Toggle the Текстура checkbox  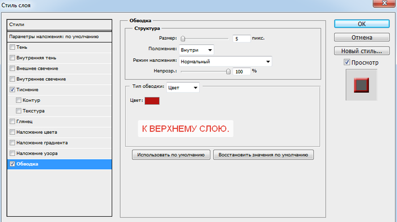click(x=19, y=111)
